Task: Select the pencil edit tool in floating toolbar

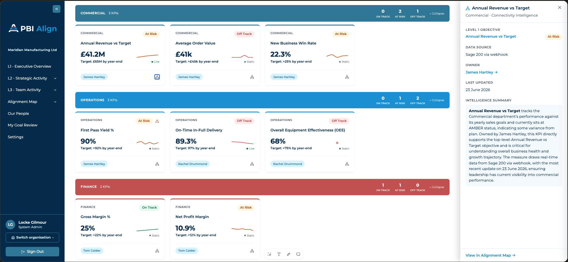Action: click(289, 254)
